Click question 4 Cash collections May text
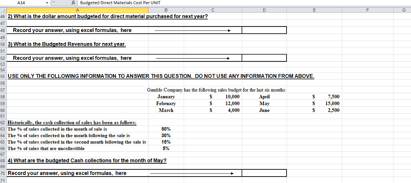This screenshot has width=411, height=183. click(87, 161)
